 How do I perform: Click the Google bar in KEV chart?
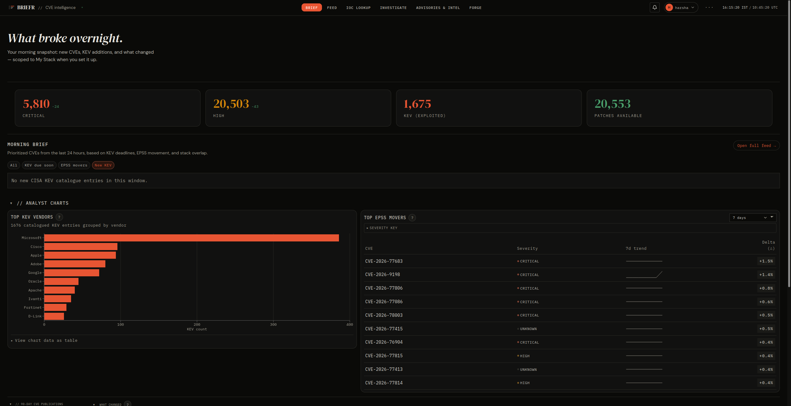click(72, 273)
